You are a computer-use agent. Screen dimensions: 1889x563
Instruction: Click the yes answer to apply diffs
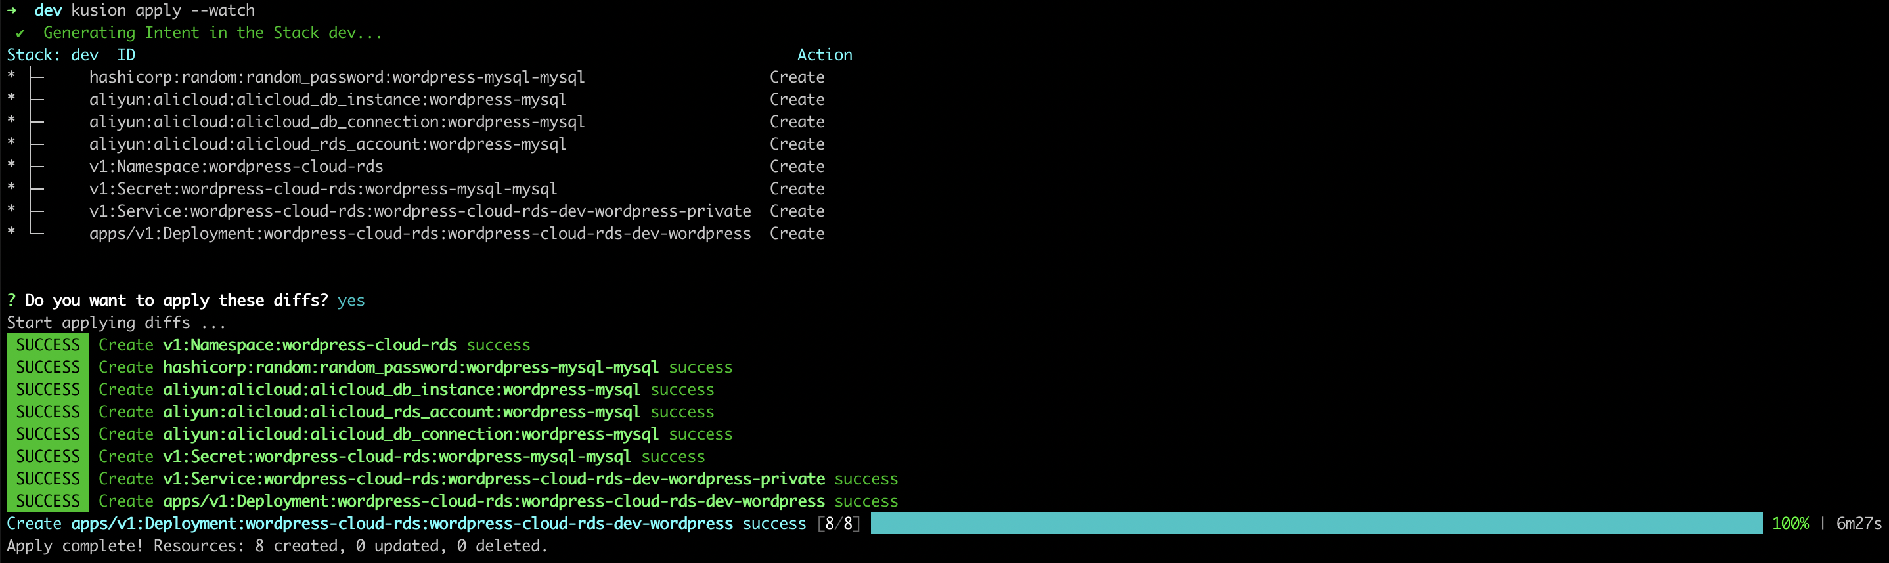pos(351,300)
